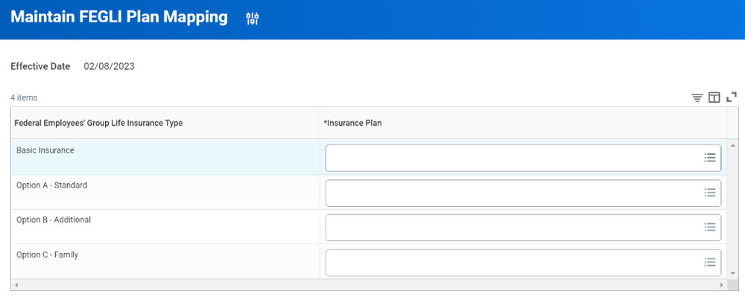
Task: Click the 4 items count text
Action: (x=24, y=98)
